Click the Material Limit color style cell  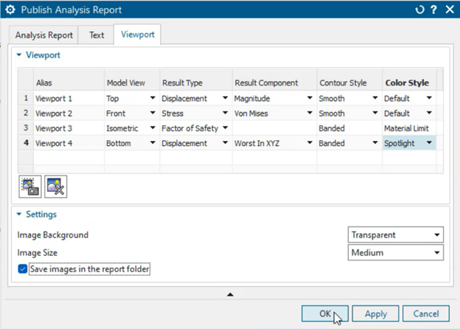pos(409,128)
